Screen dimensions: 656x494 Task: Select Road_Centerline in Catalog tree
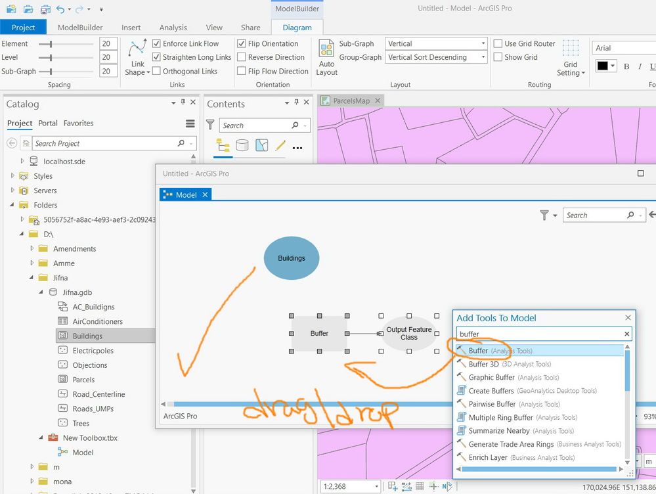tap(98, 394)
